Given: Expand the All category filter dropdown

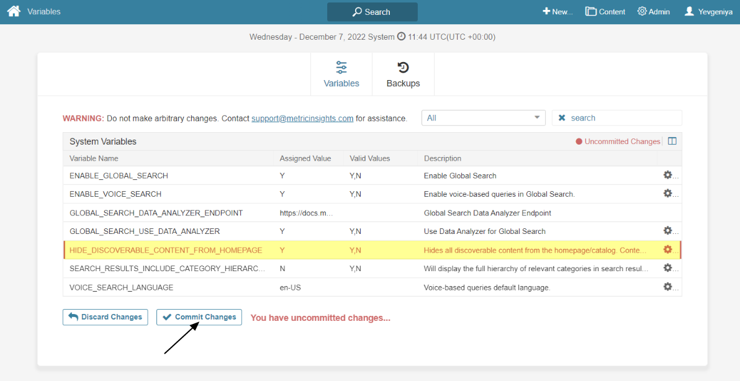Looking at the screenshot, I should coord(483,118).
